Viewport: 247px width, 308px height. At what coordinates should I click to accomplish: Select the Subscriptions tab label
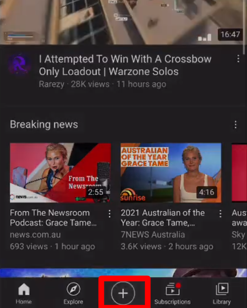(172, 302)
